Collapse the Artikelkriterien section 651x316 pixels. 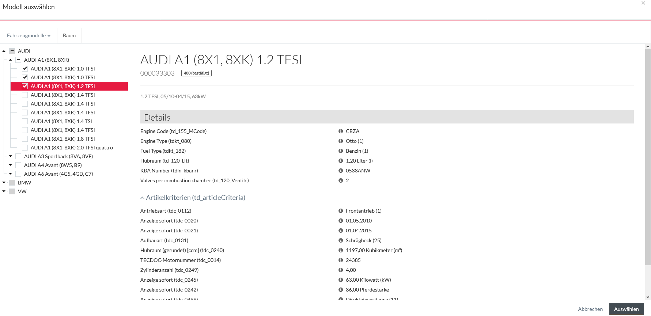click(x=193, y=198)
